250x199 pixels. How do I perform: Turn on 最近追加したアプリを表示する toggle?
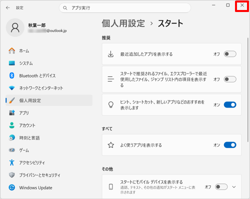[230, 54]
